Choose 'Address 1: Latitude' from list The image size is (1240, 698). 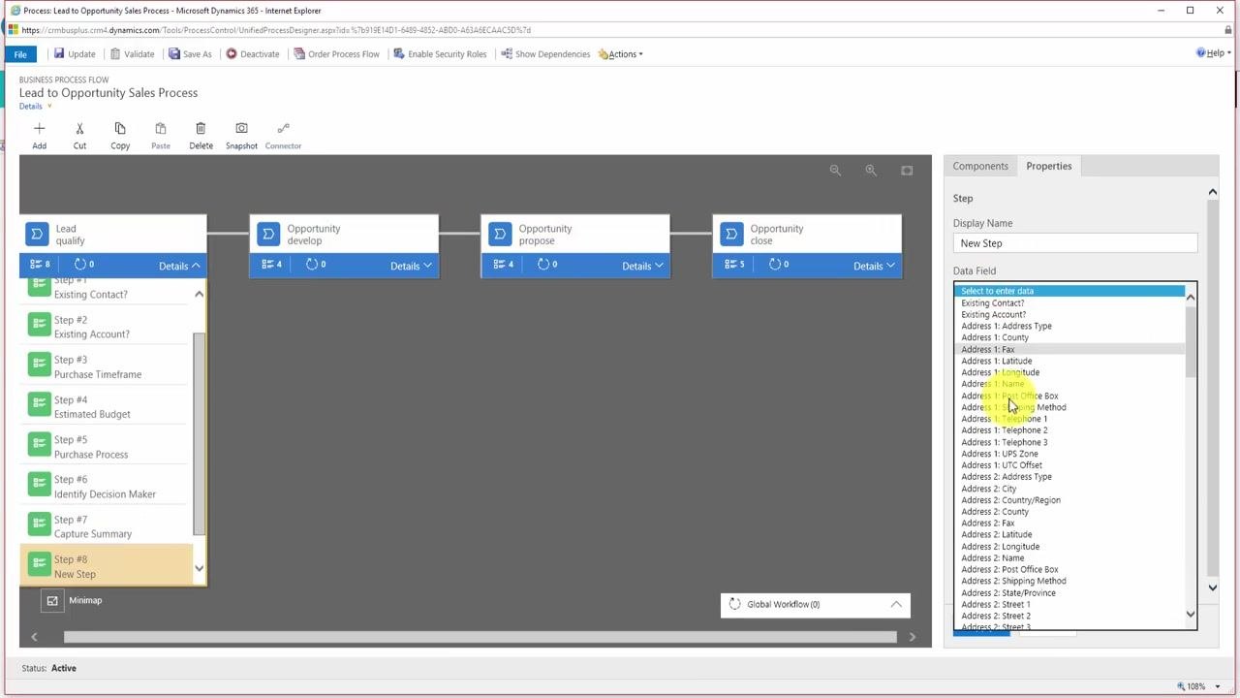1069,361
